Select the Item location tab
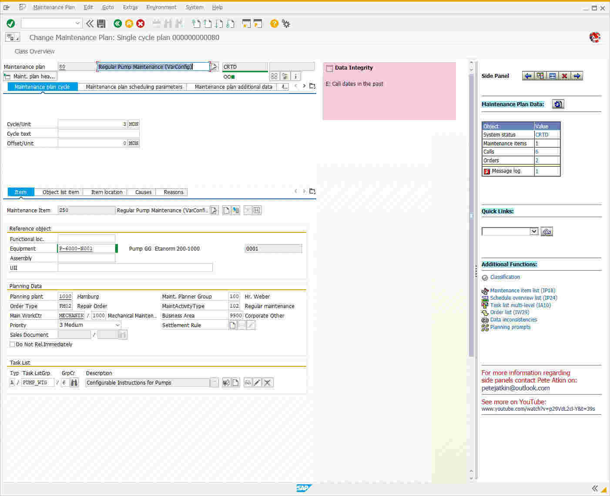Viewport: 610px width, 496px height. 107,192
